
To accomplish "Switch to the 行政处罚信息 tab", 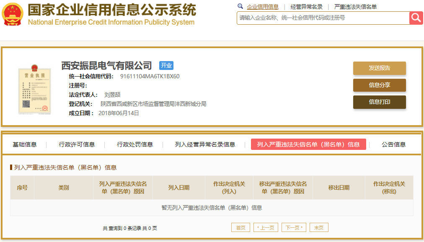I will [x=134, y=144].
